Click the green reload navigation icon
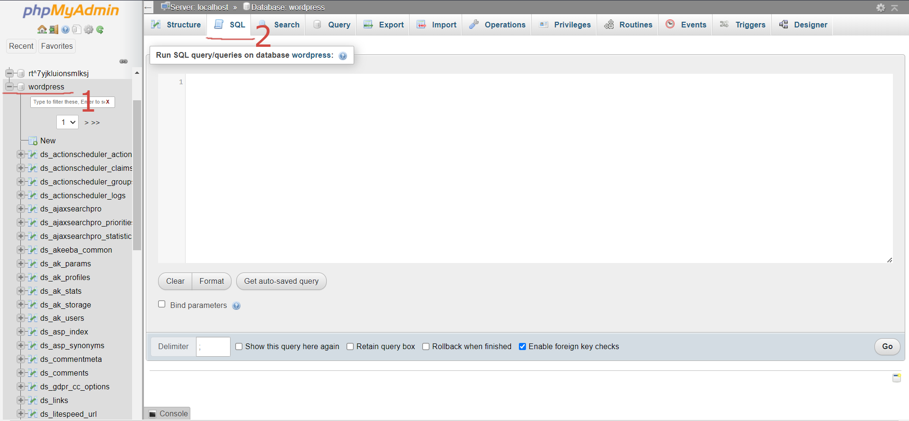Image resolution: width=909 pixels, height=421 pixels. (100, 29)
